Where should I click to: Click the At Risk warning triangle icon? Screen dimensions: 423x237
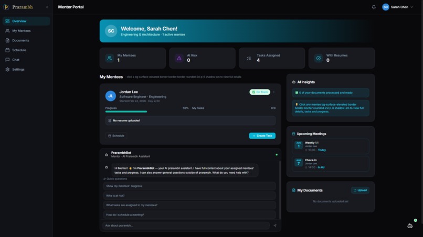[179, 58]
